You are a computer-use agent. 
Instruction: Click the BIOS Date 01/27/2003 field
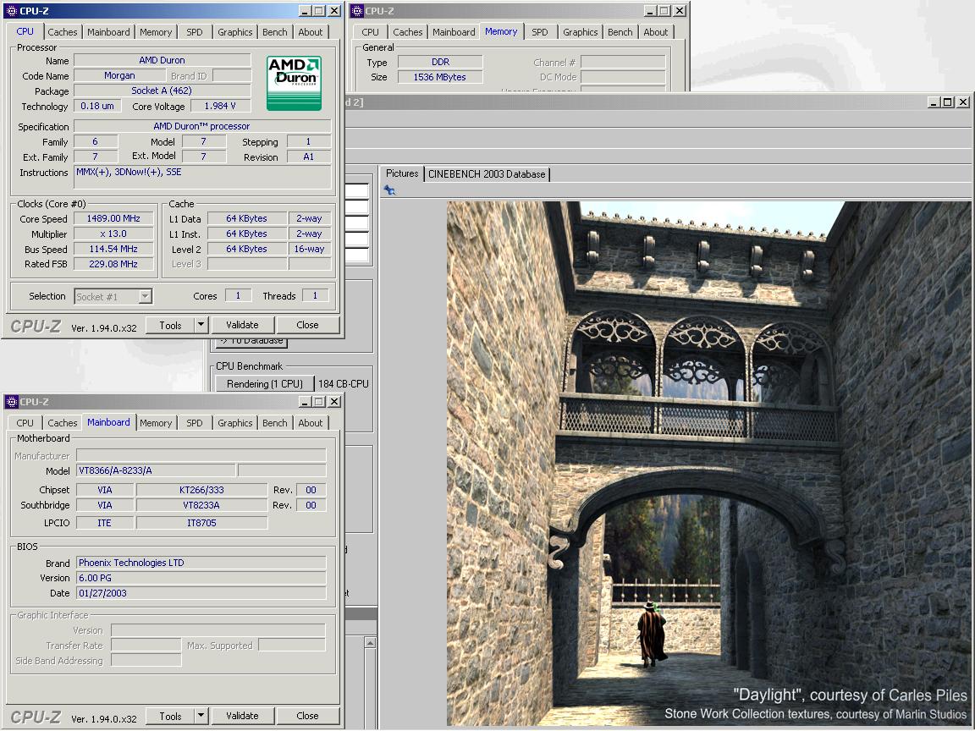(201, 593)
